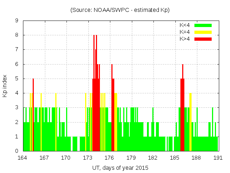Click the "UT, days of year 2015" axis label
Viewport: 230px width, 173px height.
click(x=120, y=168)
